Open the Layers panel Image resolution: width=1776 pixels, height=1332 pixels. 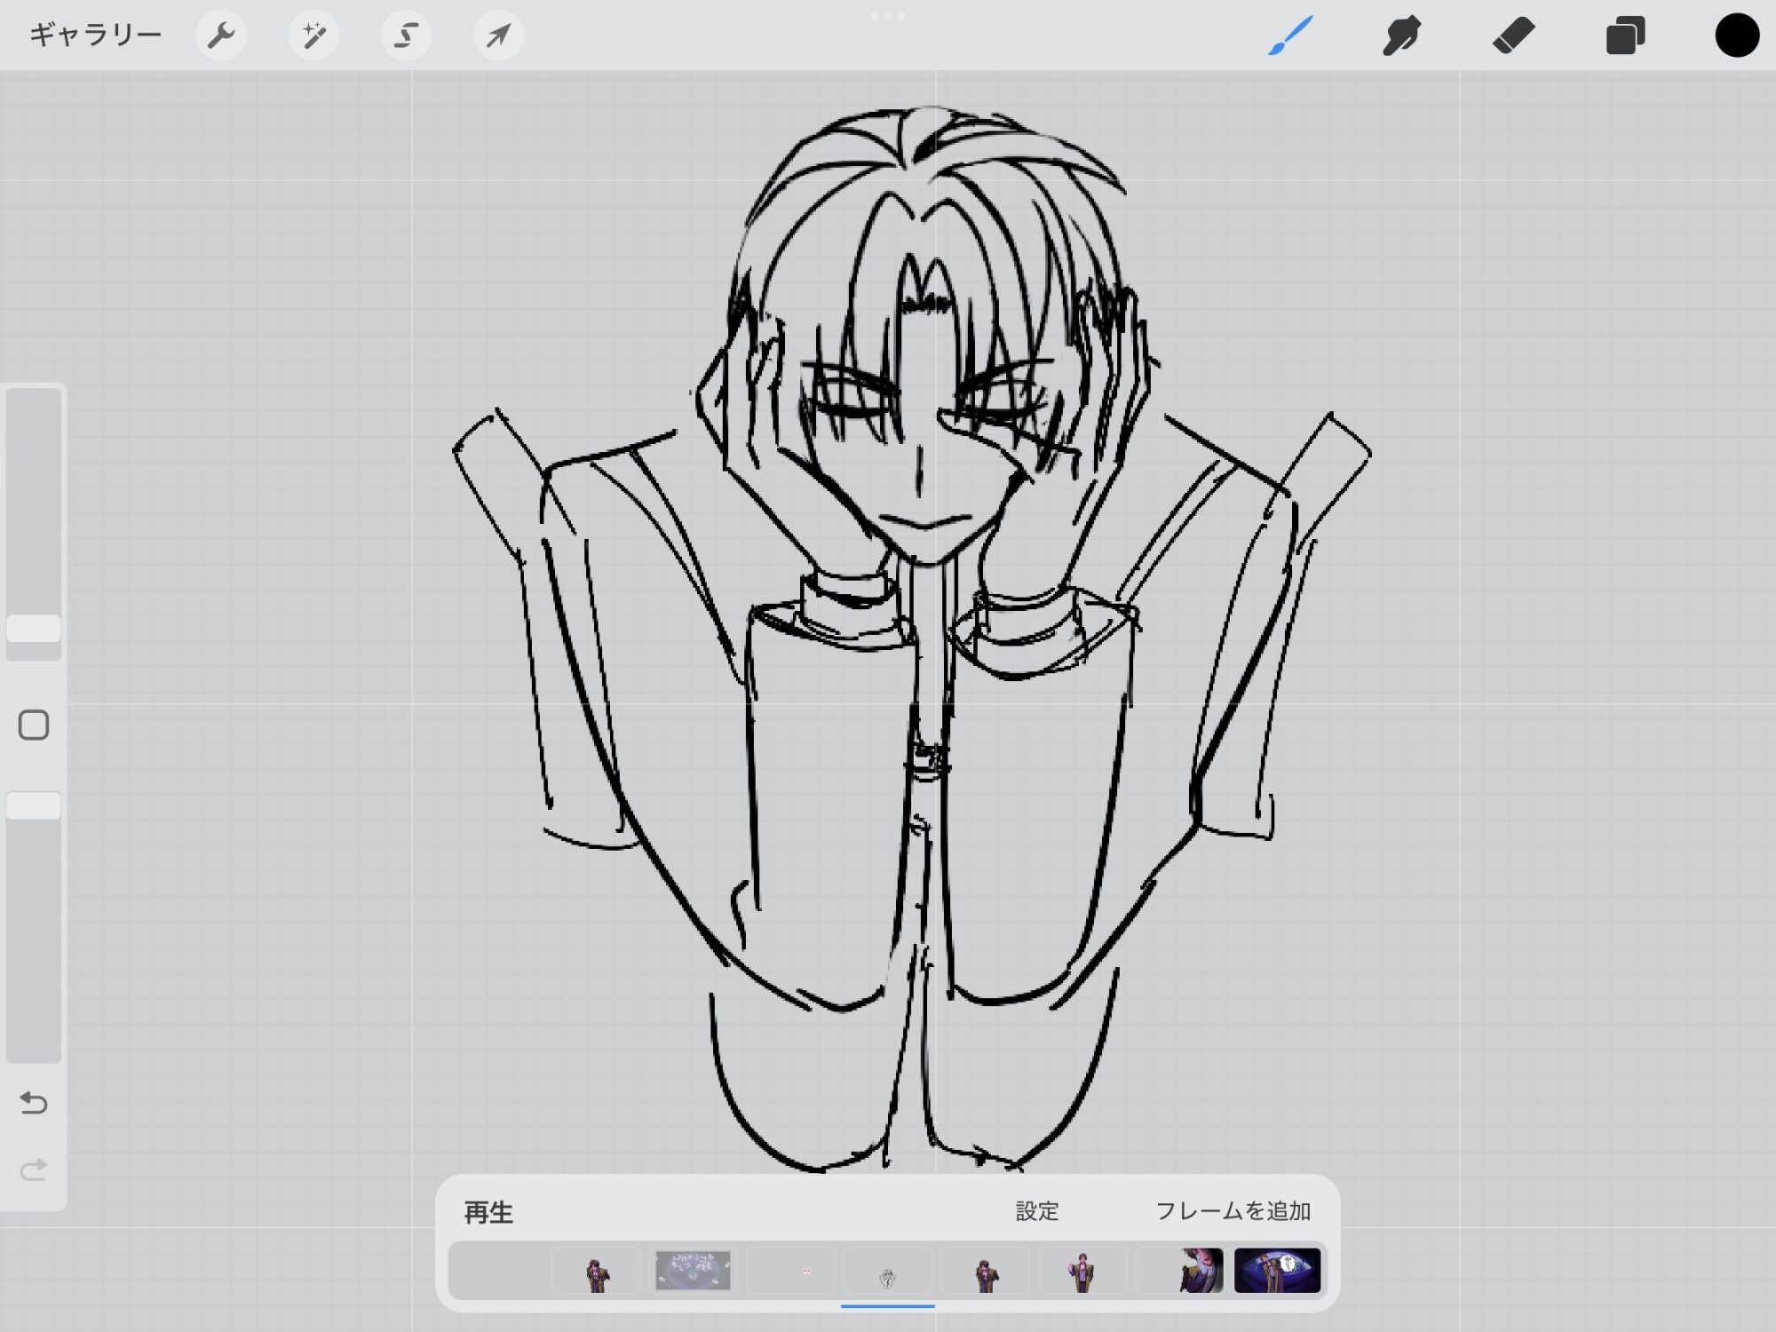point(1626,36)
